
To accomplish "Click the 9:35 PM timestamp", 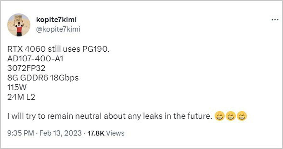I will coord(20,133).
